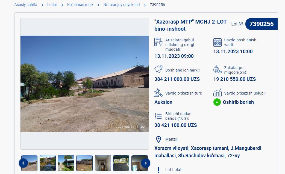285x174 pixels.
Task: Click the map pin address icon
Action: 158,139
